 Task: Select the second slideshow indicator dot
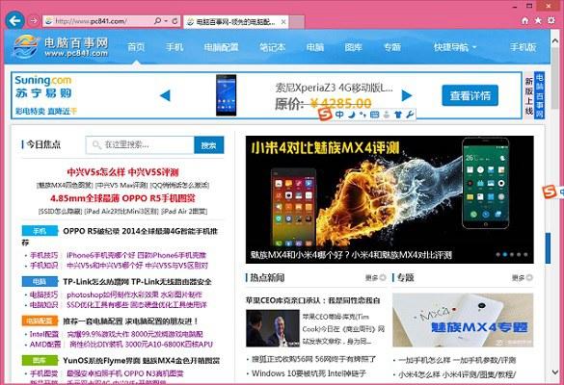click(504, 255)
